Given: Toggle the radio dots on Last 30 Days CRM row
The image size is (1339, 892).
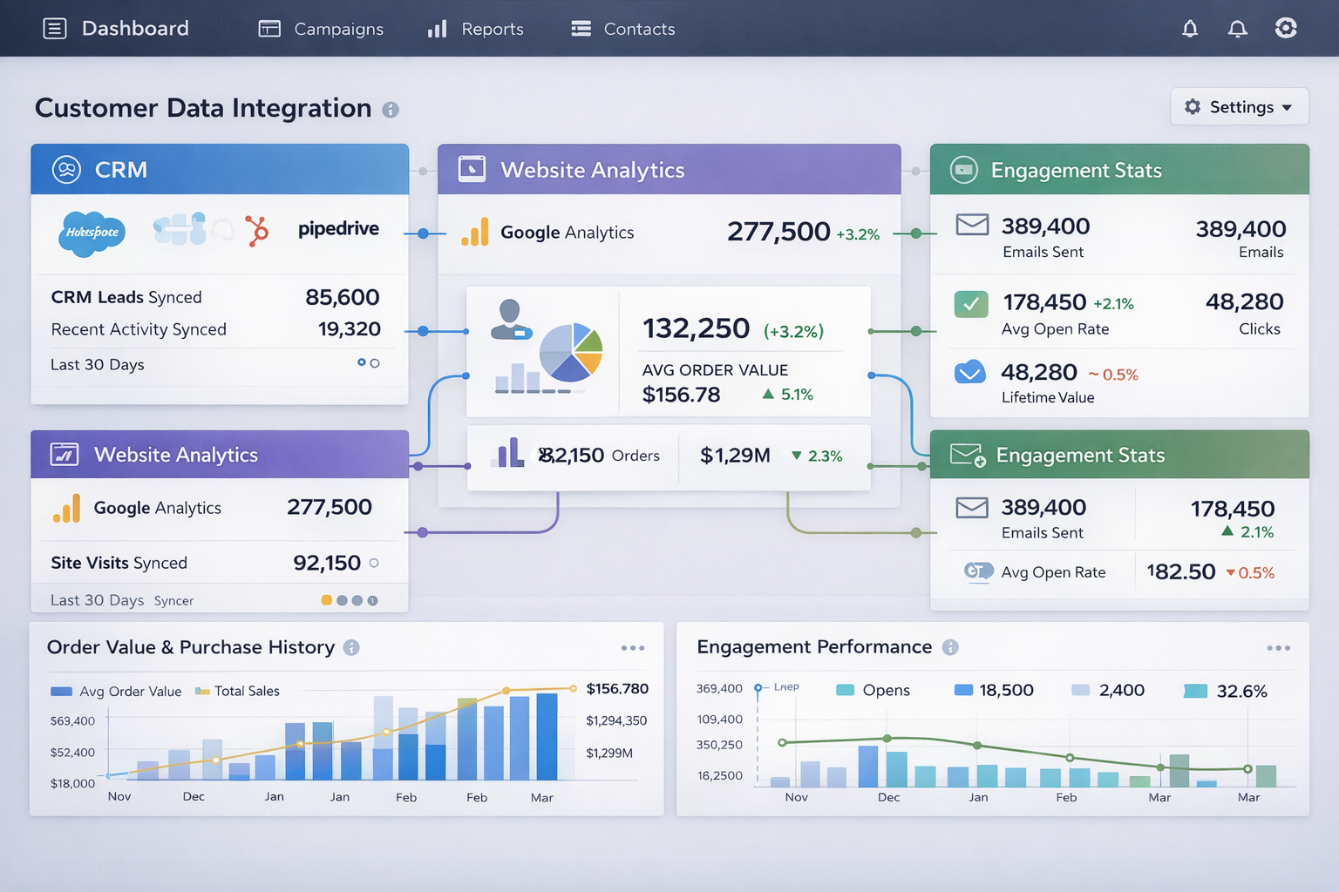Looking at the screenshot, I should click(x=368, y=363).
